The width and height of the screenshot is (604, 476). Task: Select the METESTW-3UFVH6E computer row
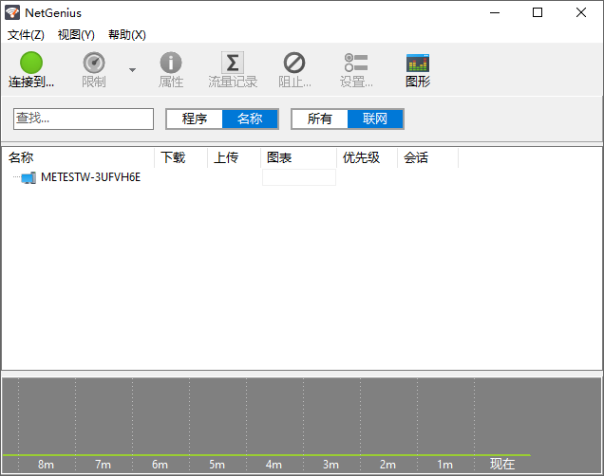click(90, 177)
